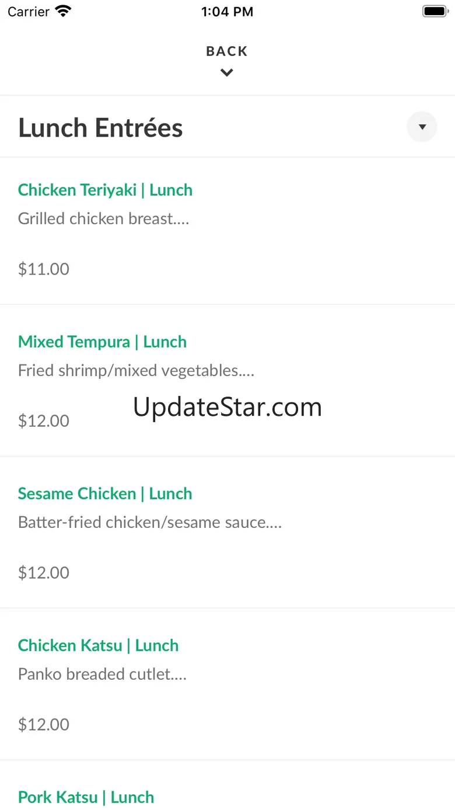Viewport: 455px width, 810px height.
Task: Tap the BACK button at top
Action: tap(227, 51)
